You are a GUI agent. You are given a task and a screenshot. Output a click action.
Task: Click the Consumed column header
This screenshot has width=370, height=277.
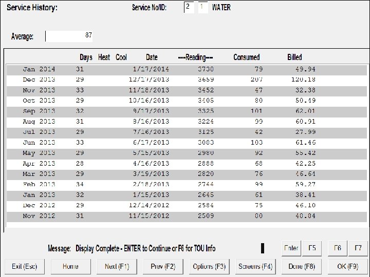[x=247, y=57]
